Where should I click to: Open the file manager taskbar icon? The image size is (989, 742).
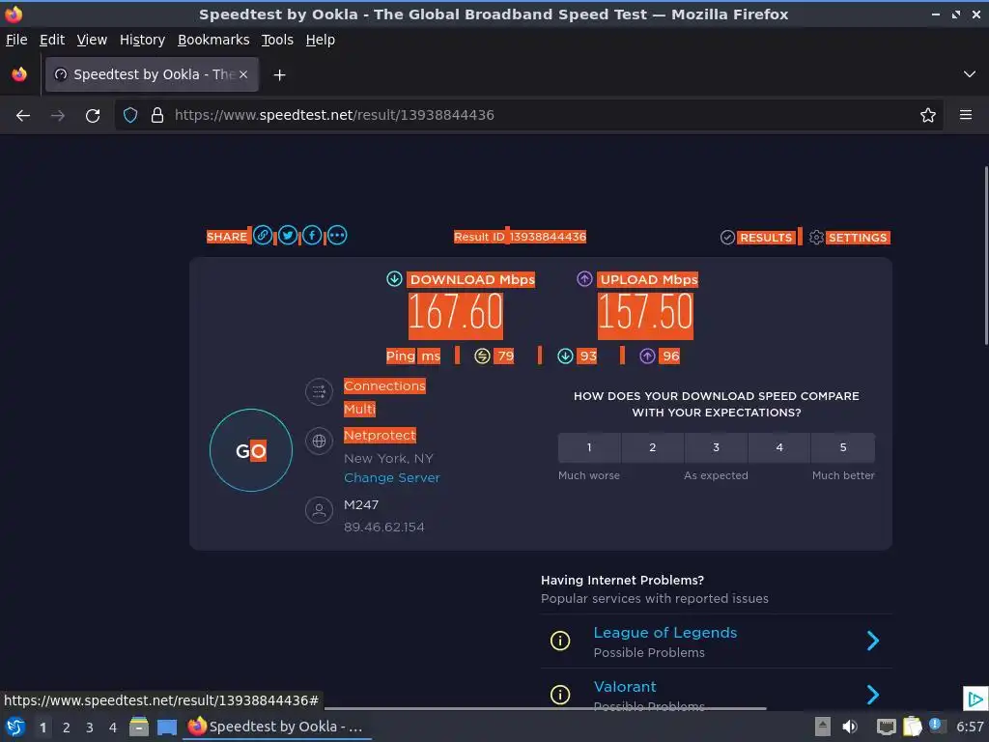tap(139, 727)
